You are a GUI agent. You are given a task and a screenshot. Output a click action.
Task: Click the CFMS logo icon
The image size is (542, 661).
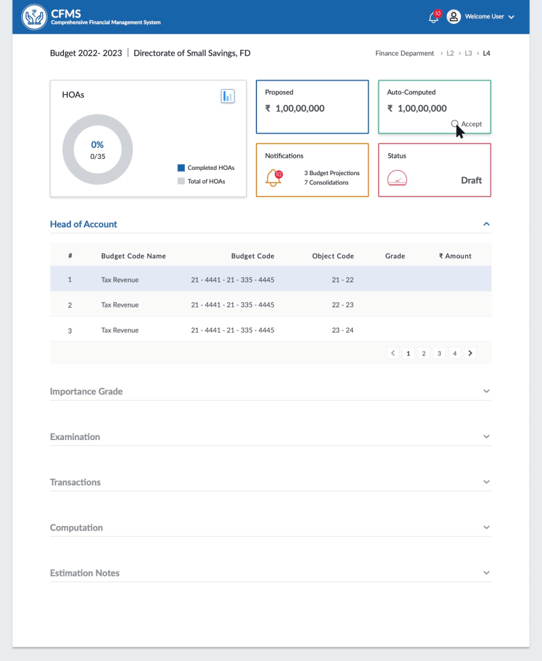[x=34, y=17]
